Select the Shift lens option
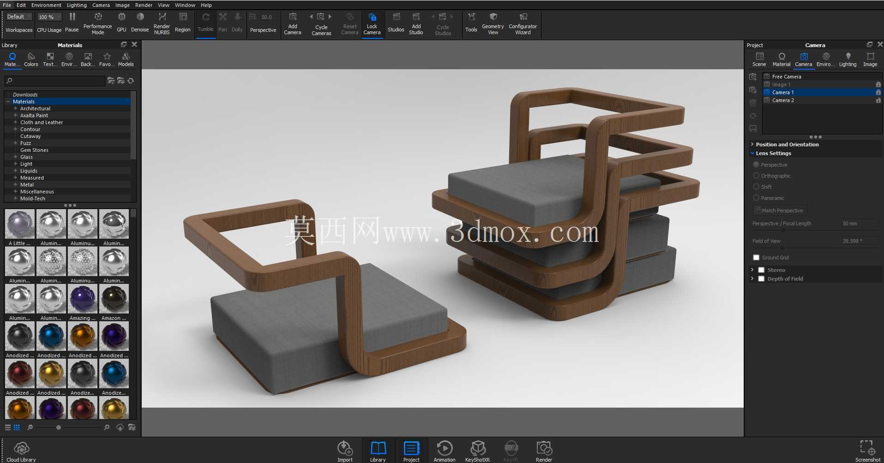This screenshot has width=884, height=463. (x=756, y=187)
